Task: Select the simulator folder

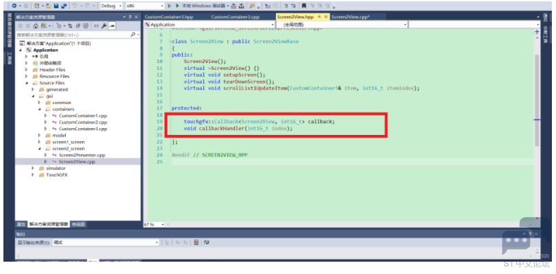Action: [x=55, y=169]
